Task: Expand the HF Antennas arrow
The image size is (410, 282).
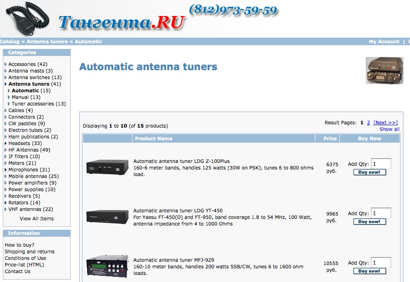Action: point(6,150)
